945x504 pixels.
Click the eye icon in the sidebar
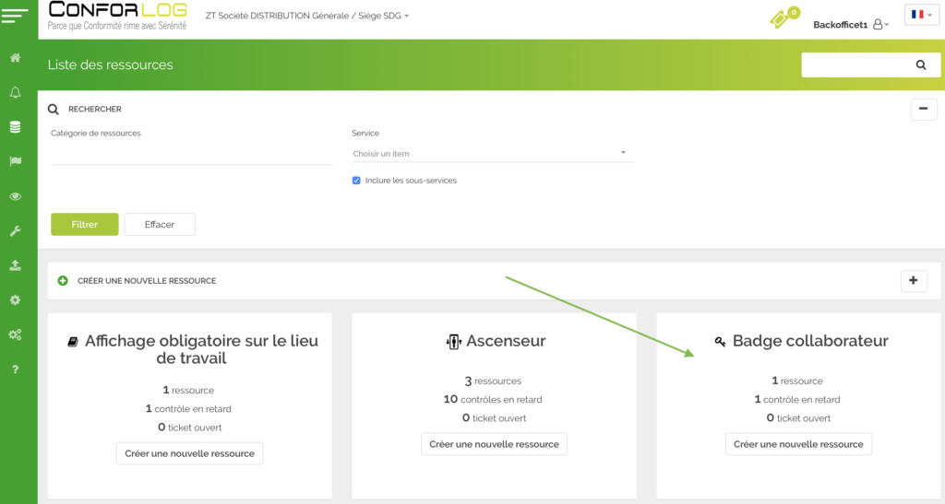[16, 196]
